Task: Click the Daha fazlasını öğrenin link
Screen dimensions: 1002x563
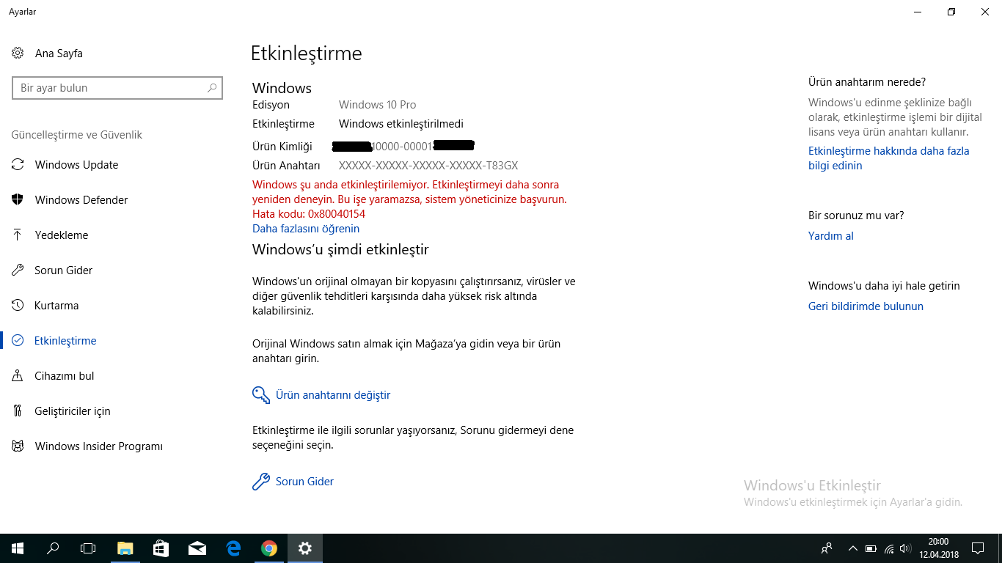Action: tap(306, 229)
